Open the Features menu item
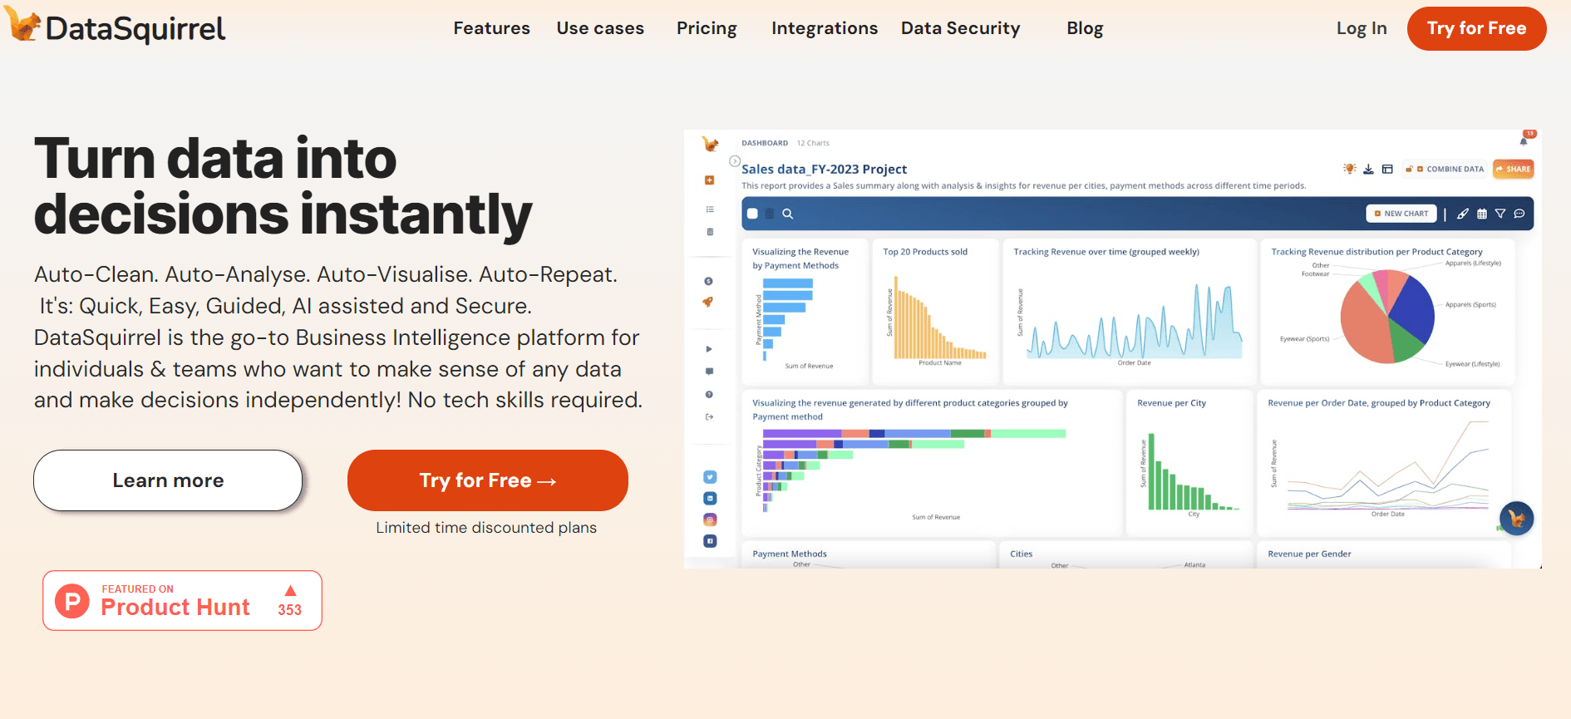1571x719 pixels. click(x=491, y=28)
